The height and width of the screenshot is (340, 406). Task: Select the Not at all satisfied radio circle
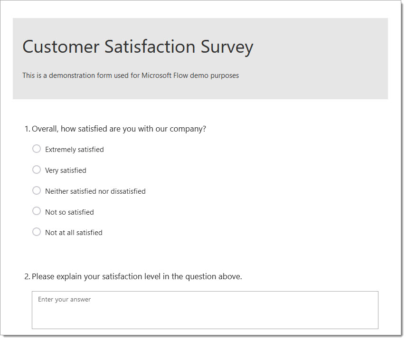click(x=37, y=232)
